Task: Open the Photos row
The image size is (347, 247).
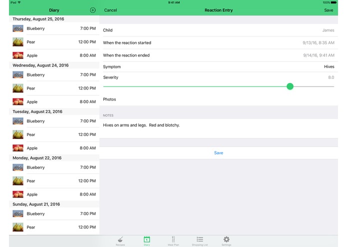Action: point(219,99)
